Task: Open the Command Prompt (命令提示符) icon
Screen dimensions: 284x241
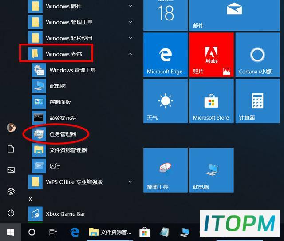Action: pos(39,118)
